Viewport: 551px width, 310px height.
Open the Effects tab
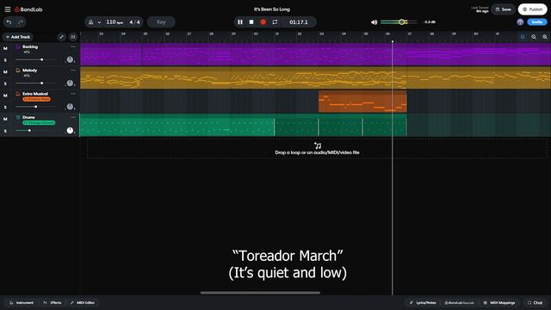53,302
